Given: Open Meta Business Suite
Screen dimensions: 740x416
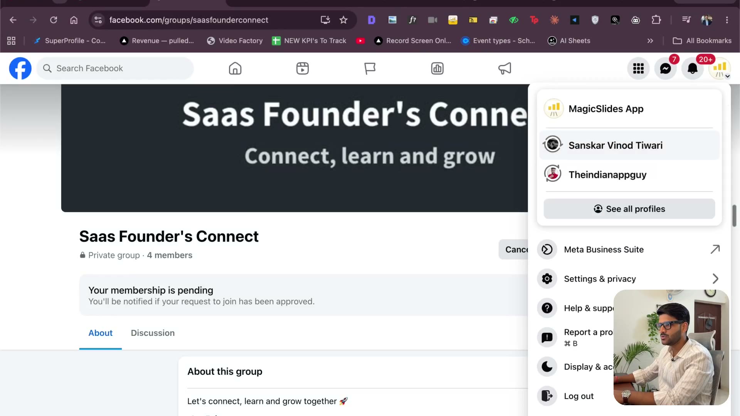Looking at the screenshot, I should coord(629,250).
